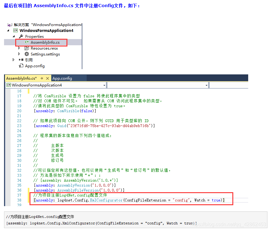Expand the Resources.resx node

coord(19,48)
